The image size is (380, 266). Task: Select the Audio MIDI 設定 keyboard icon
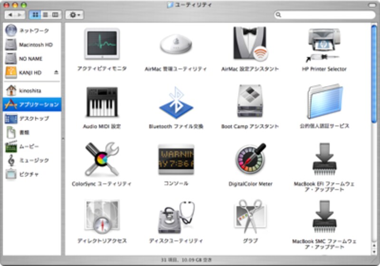coord(102,102)
